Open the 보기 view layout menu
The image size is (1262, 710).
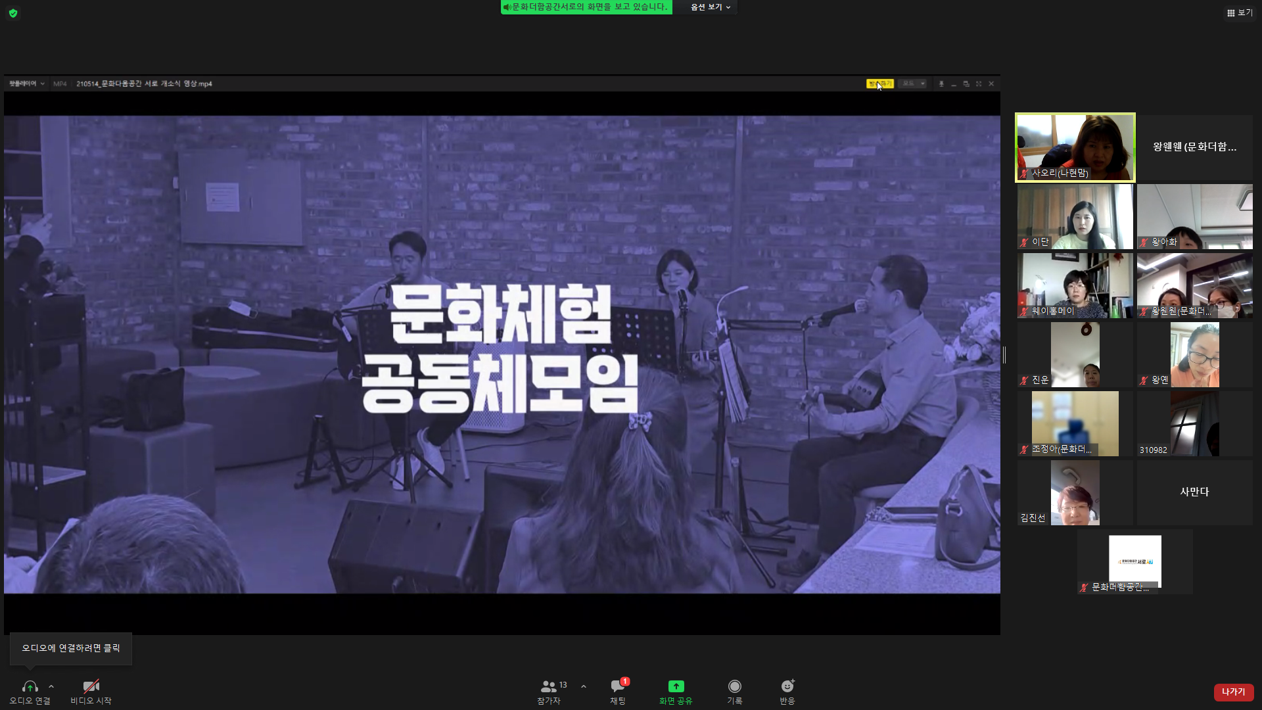[x=1240, y=12]
